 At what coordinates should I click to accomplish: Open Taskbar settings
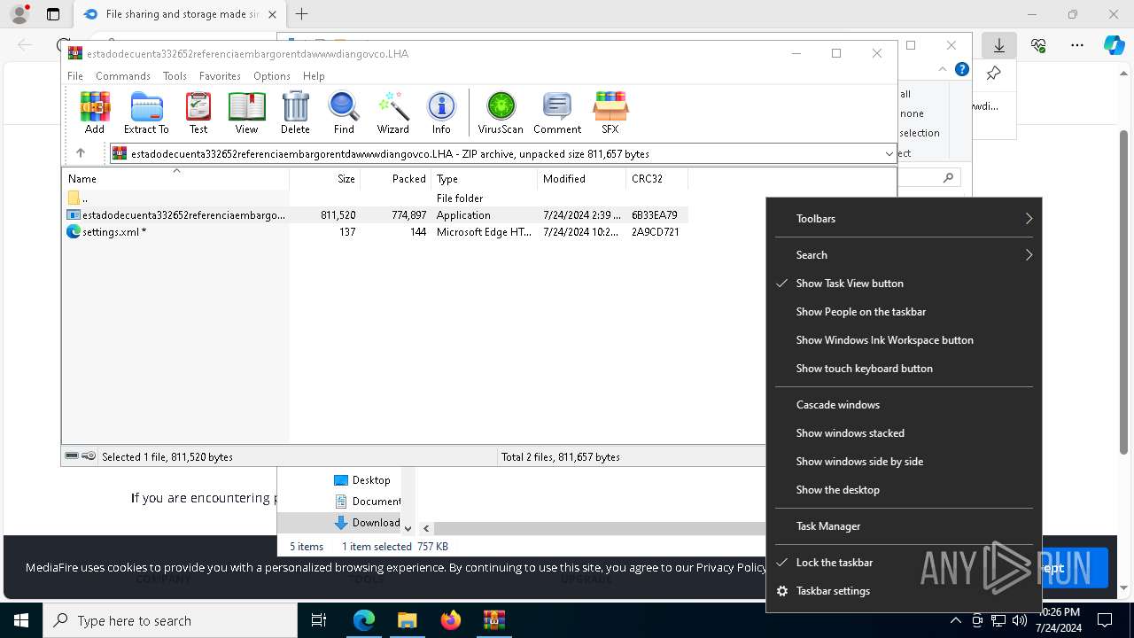point(904,591)
